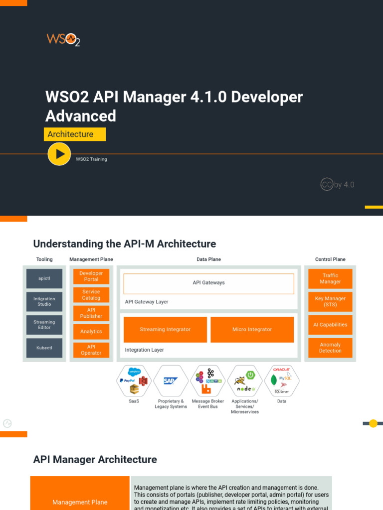Click the Anomaly Detection box
The height and width of the screenshot is (510, 383).
(x=330, y=348)
